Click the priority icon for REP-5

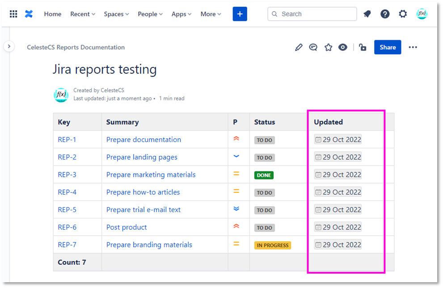click(x=236, y=209)
